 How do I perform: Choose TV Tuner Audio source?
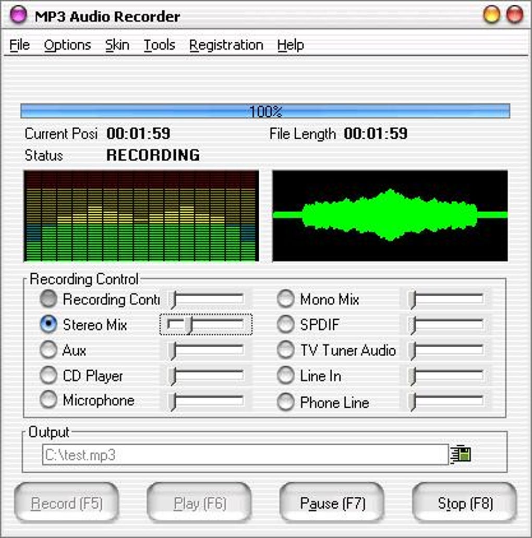pos(286,350)
